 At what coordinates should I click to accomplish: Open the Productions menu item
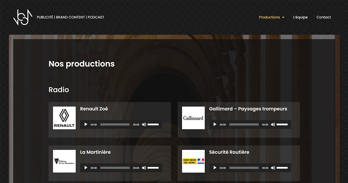pyautogui.click(x=269, y=17)
